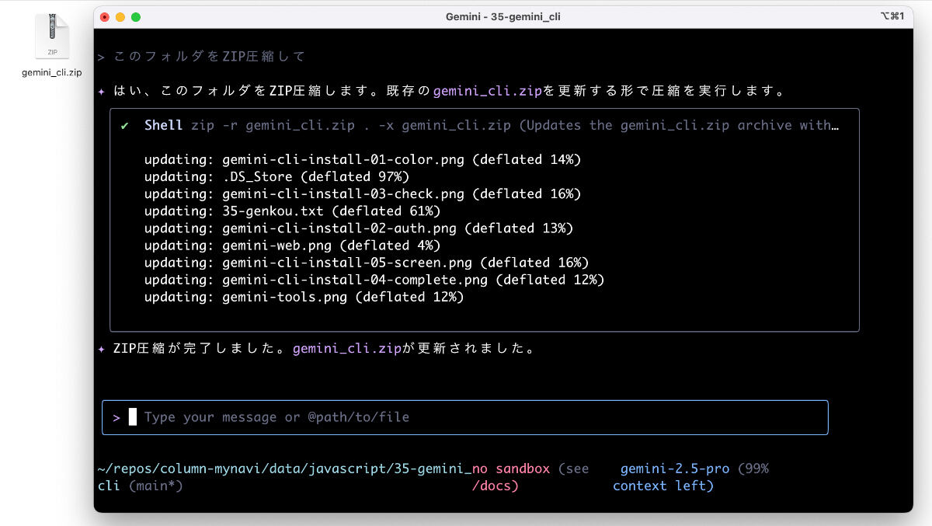This screenshot has height=526, width=932.
Task: Click the "(main*)" branch indicator in the footer
Action: tap(155, 486)
